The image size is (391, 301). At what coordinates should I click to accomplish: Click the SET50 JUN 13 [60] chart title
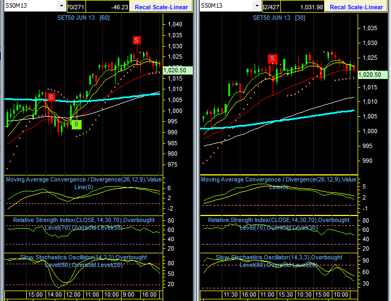coord(84,18)
